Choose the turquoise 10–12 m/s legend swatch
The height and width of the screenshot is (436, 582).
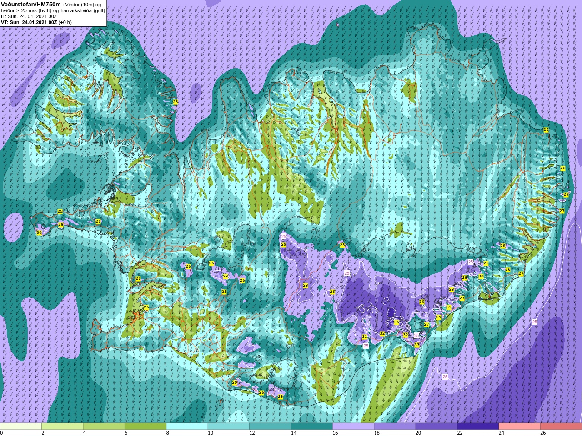pos(229,426)
